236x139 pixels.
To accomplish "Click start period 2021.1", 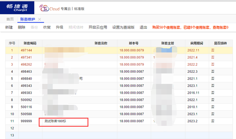I will pyautogui.click(x=192, y=78).
